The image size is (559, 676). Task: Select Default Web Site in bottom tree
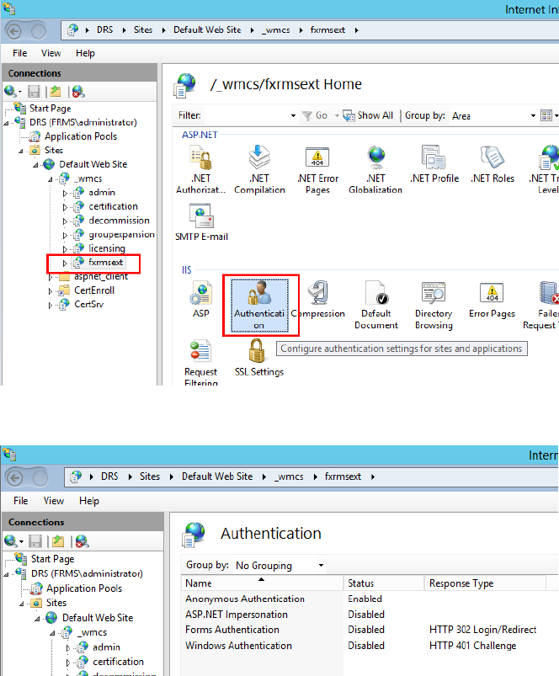(98, 618)
